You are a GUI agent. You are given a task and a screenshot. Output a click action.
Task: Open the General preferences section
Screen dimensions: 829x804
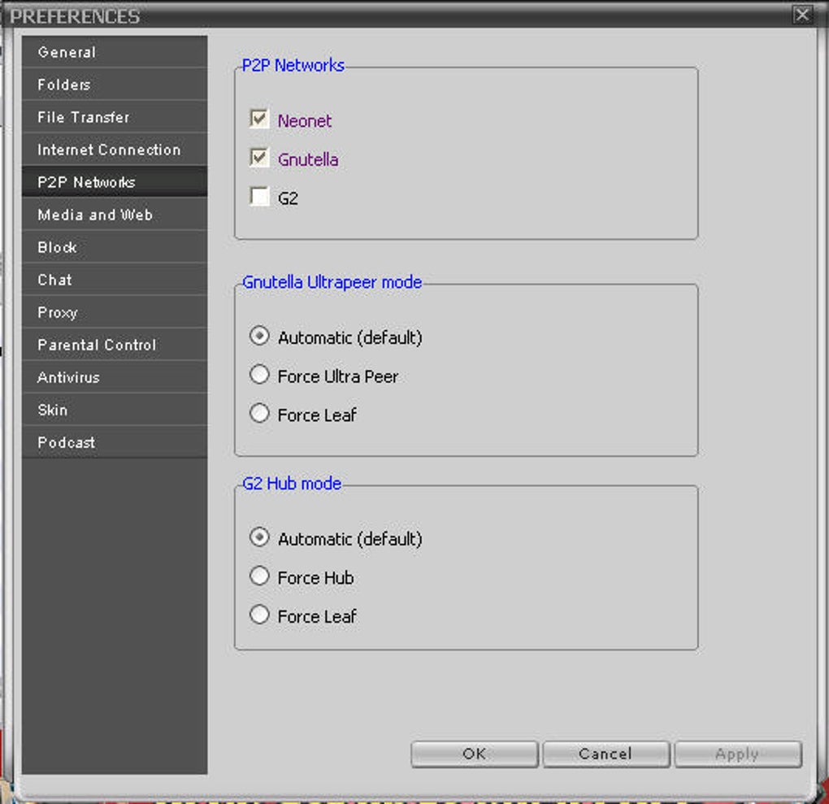coord(115,52)
